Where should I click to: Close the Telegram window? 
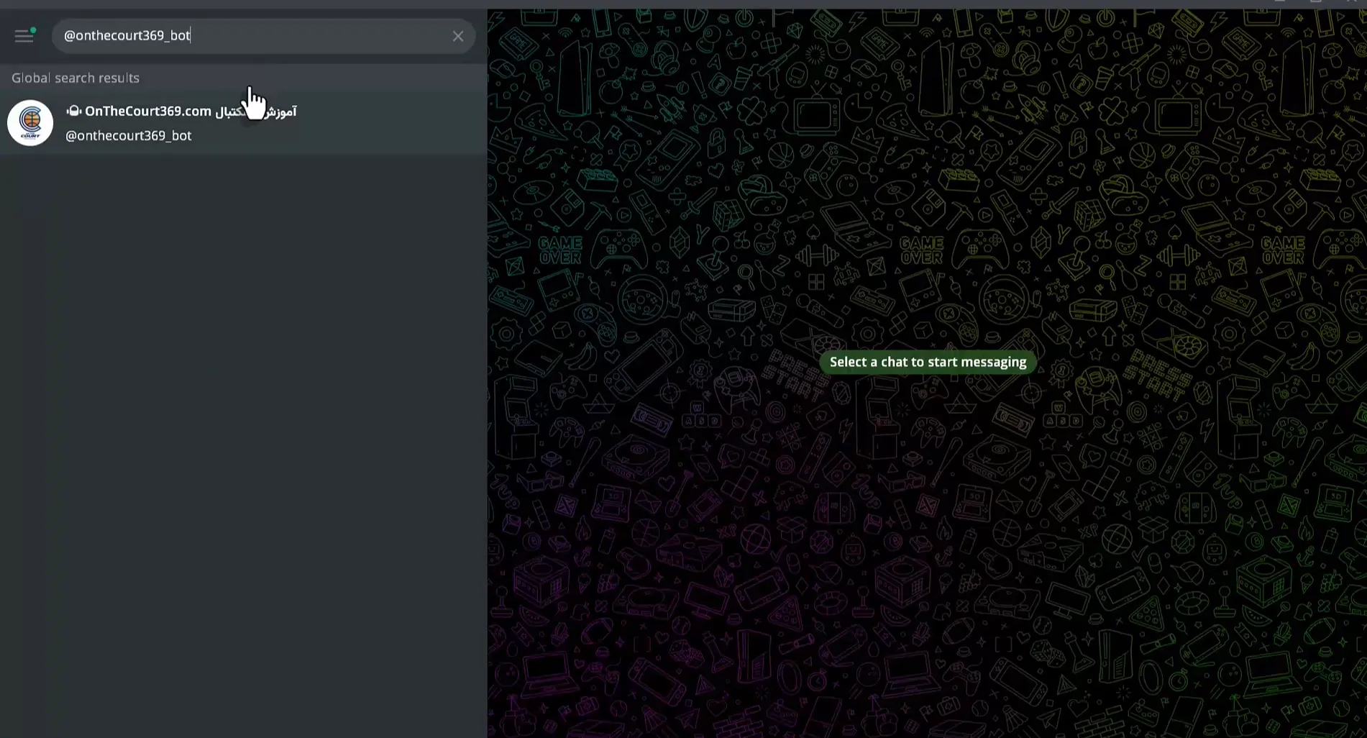click(1352, 2)
